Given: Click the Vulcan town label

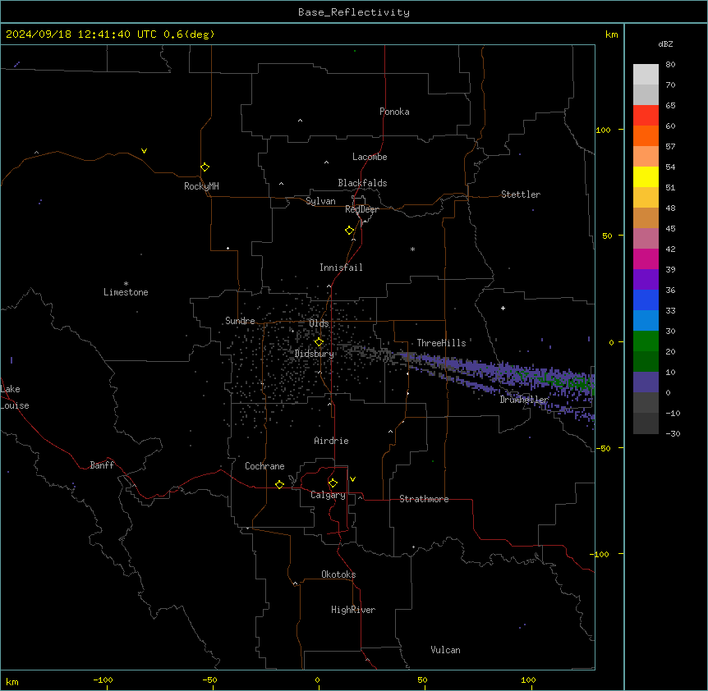Looking at the screenshot, I should 446,650.
